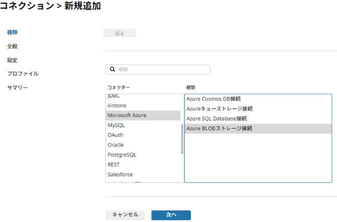
Task: Focus the 種類 search input field
Action: (x=158, y=69)
